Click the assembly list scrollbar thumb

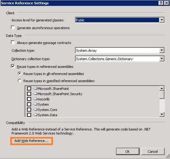[x=162, y=95]
